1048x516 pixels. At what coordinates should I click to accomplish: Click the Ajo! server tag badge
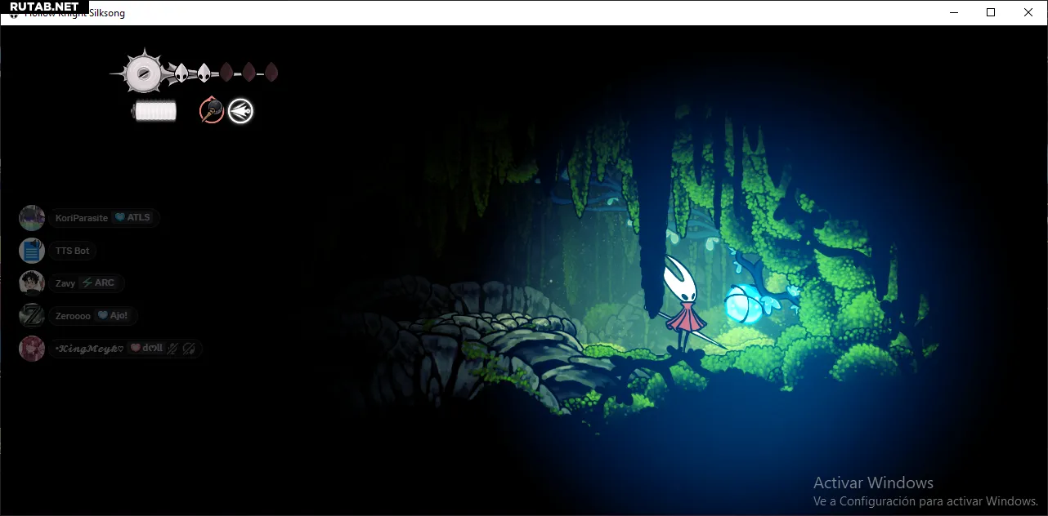click(113, 316)
